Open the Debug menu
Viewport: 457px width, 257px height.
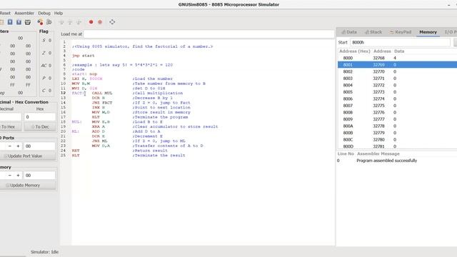coord(44,13)
